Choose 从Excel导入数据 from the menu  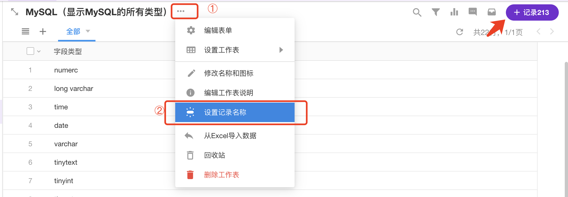point(230,136)
